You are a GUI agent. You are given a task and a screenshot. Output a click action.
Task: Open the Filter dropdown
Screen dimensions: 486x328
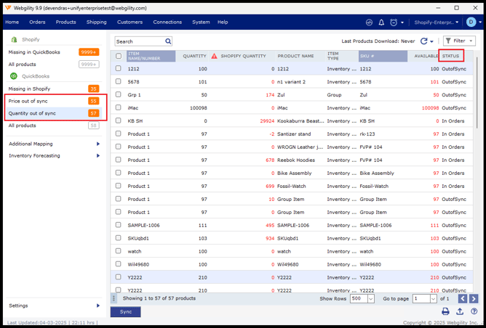click(459, 41)
